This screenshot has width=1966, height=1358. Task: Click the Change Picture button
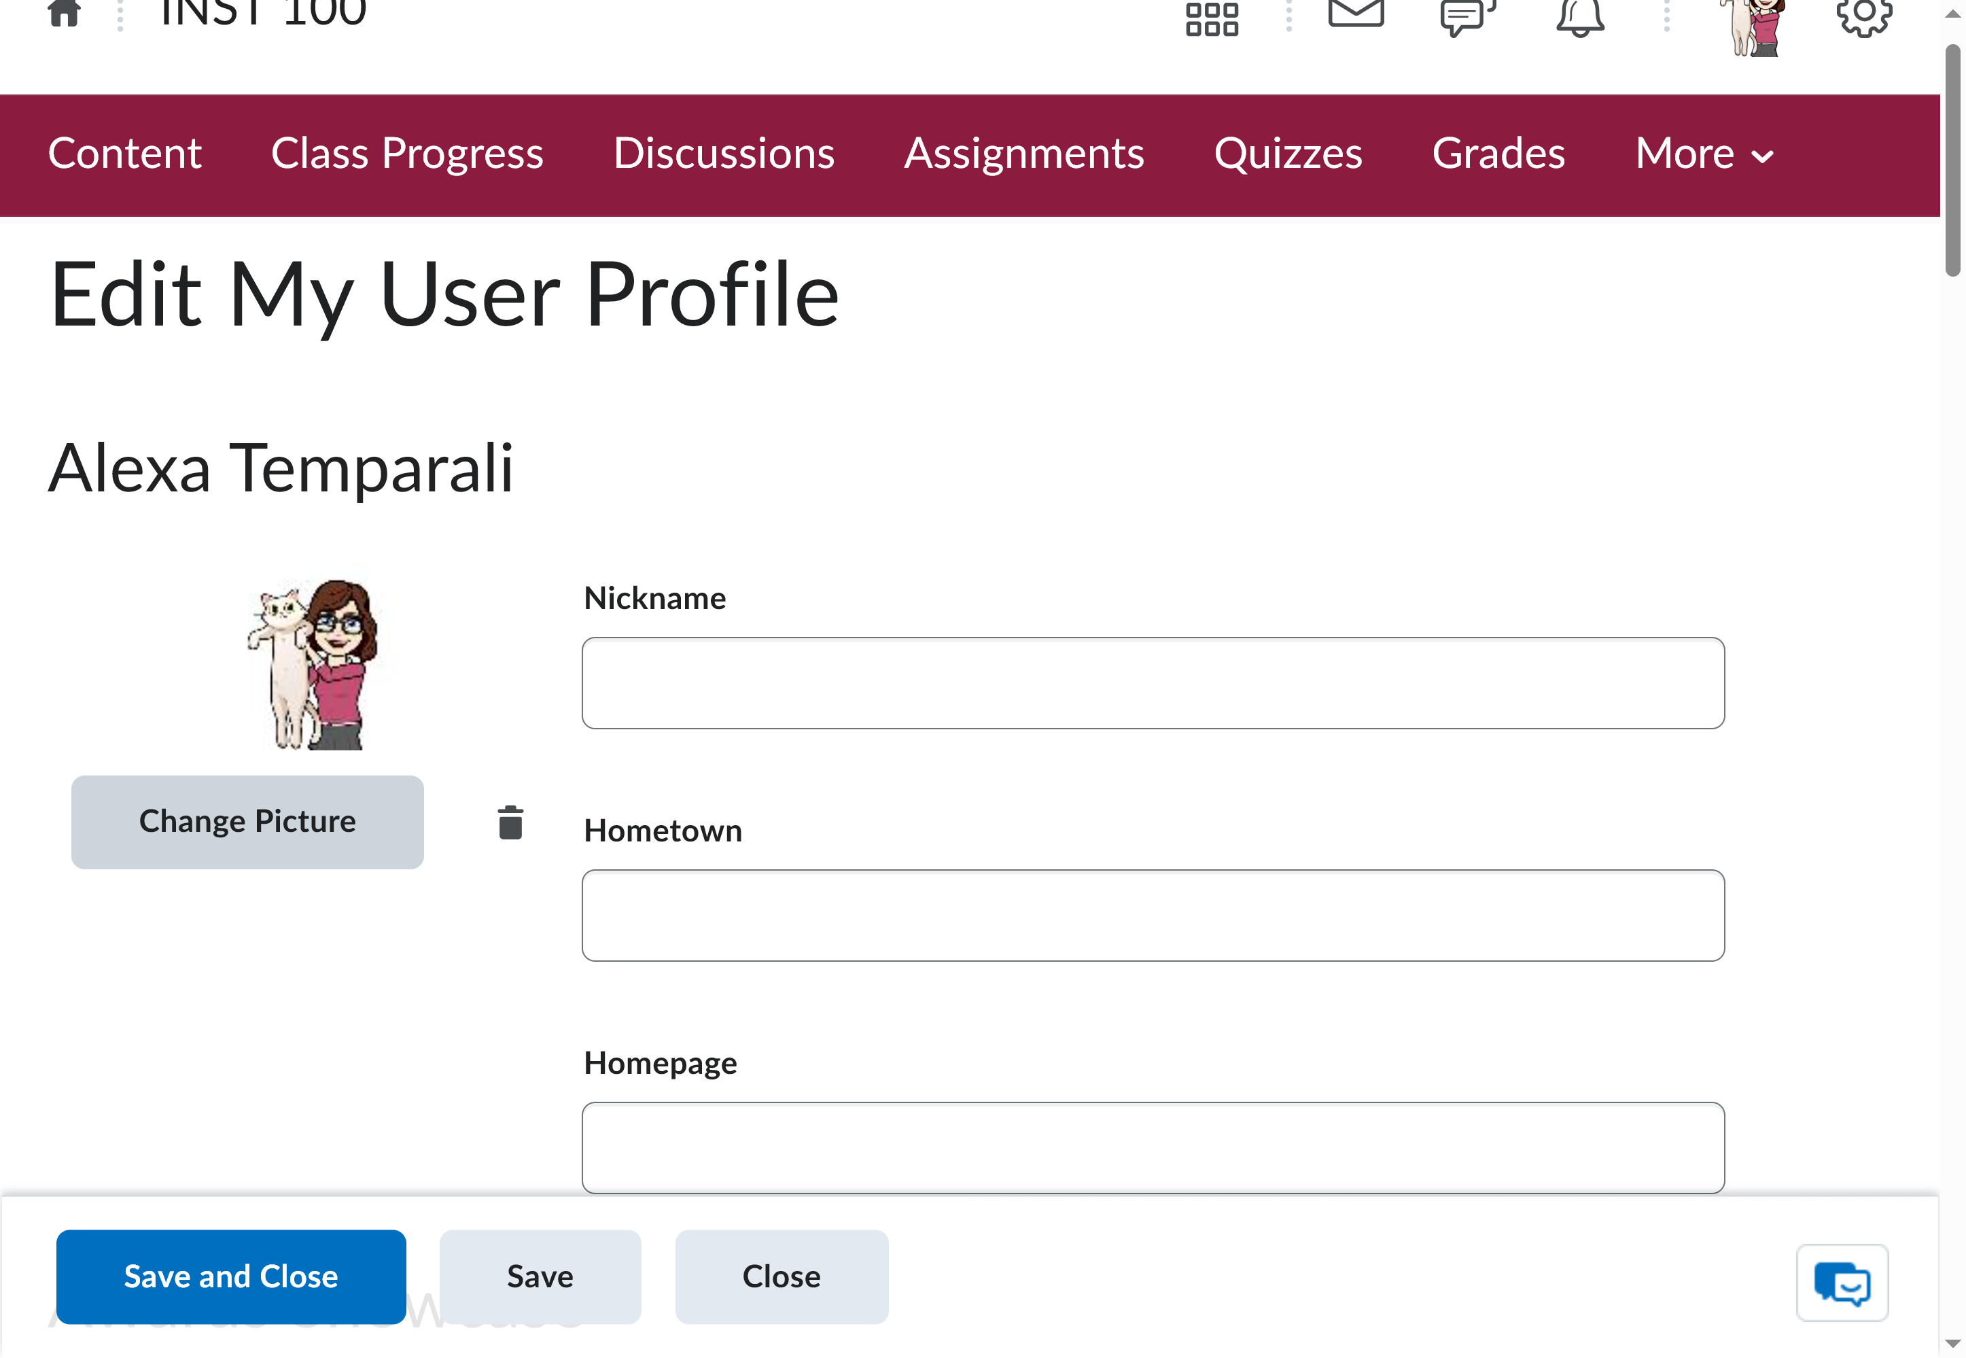(x=247, y=822)
